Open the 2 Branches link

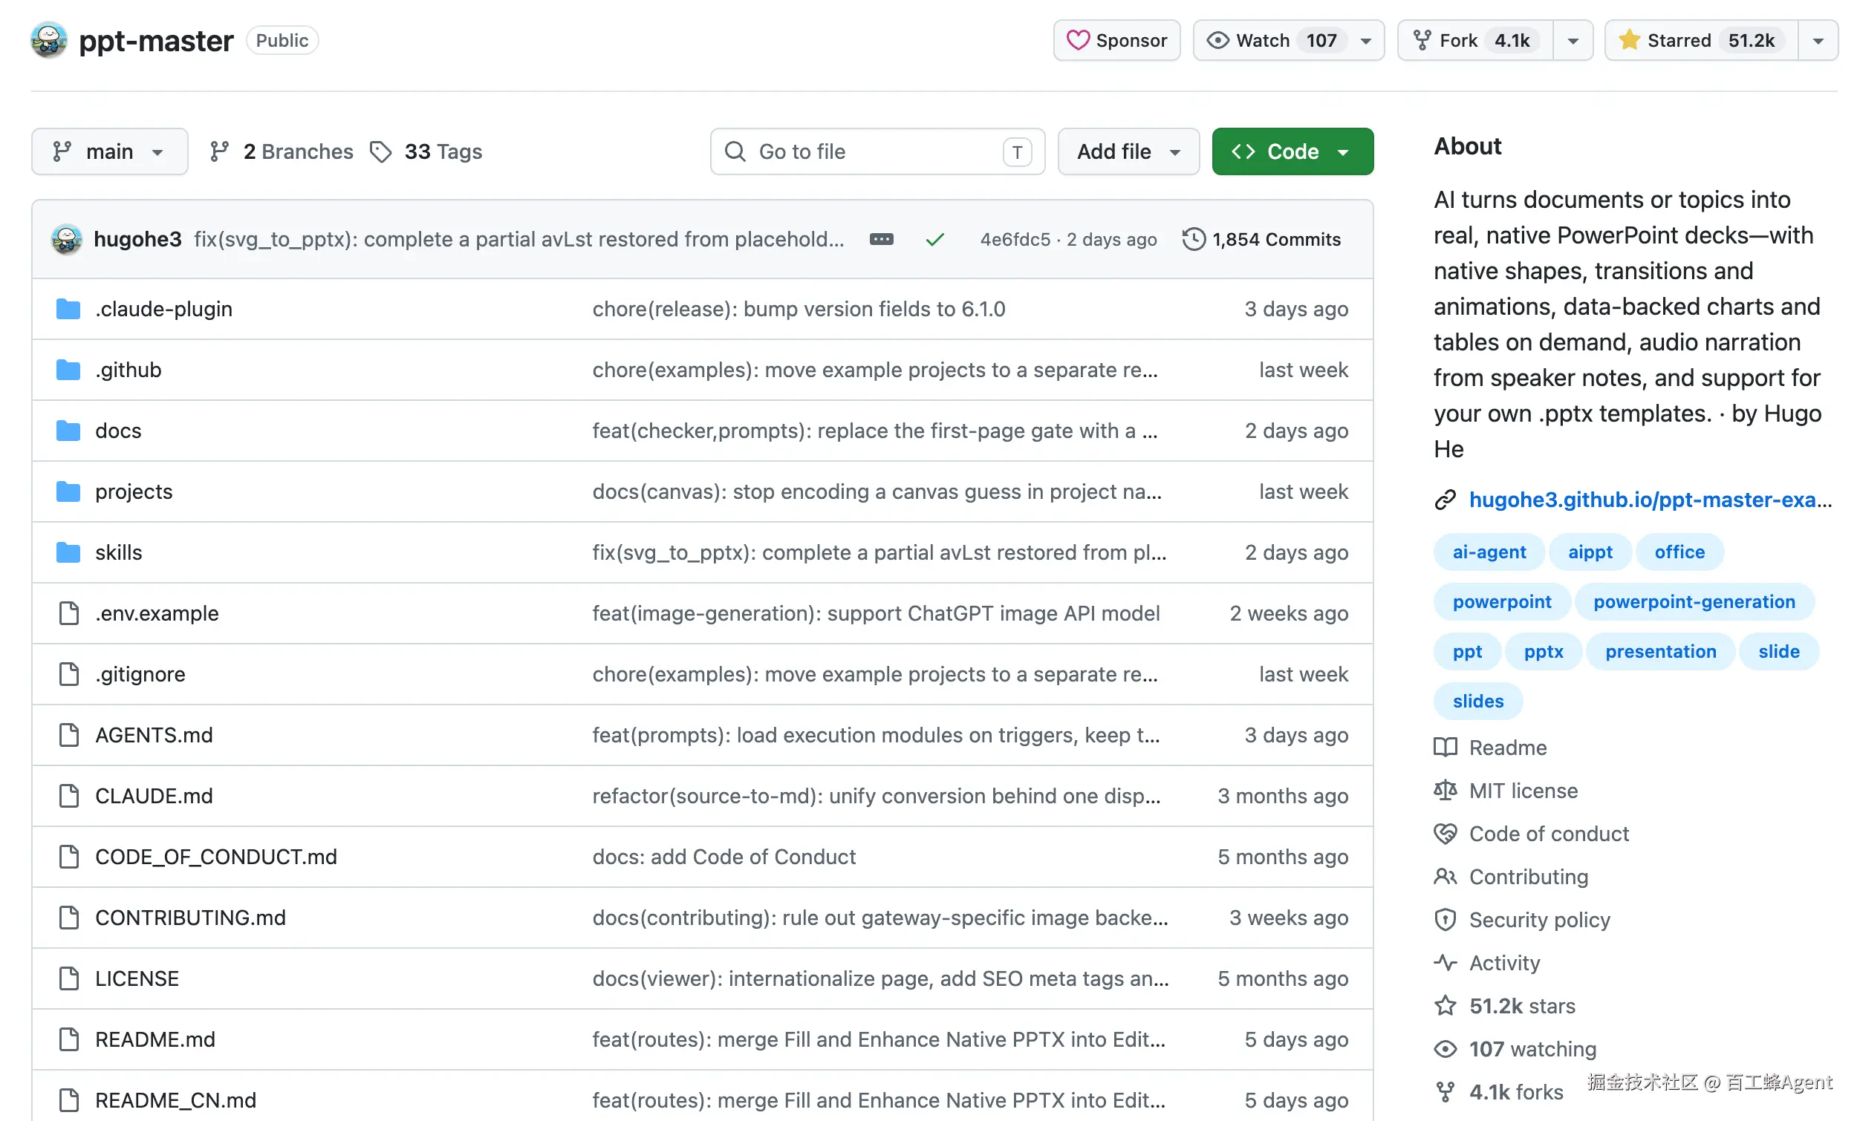282,151
